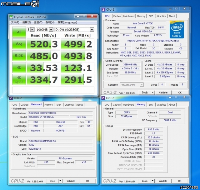200x190 pixels.
Task: Click Tools button in Memory window
Action: pyautogui.click(x=145, y=181)
